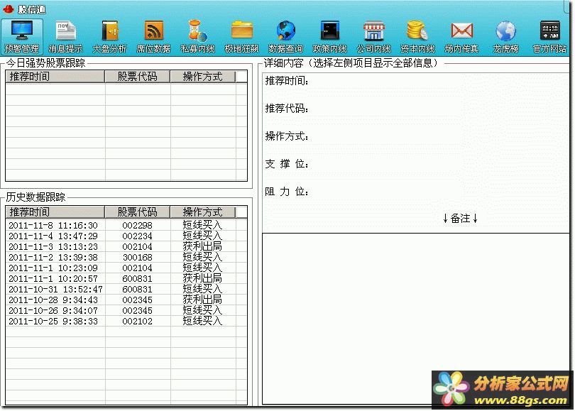This screenshot has width=575, height=411.
Task: Select row 2011-10-31 13:52:47
Action: tap(126, 289)
